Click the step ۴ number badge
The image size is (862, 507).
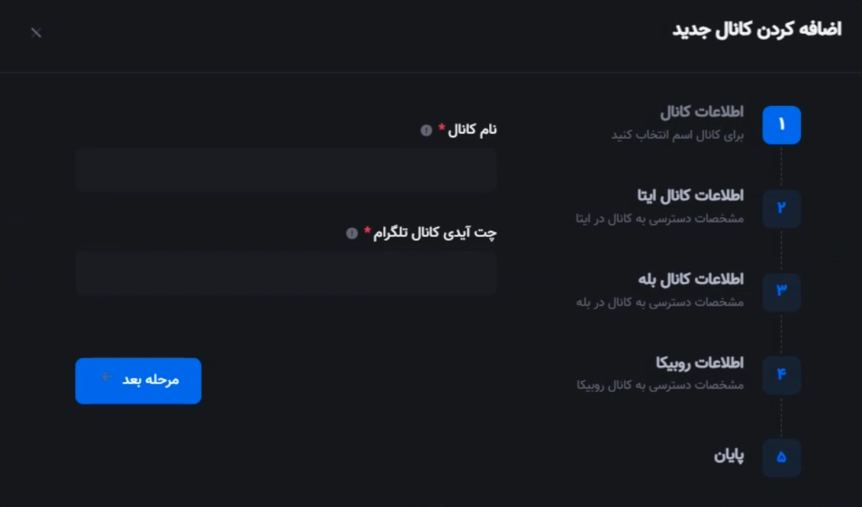[x=781, y=375]
